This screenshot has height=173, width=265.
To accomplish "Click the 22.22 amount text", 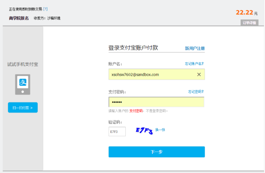I will 244,12.
